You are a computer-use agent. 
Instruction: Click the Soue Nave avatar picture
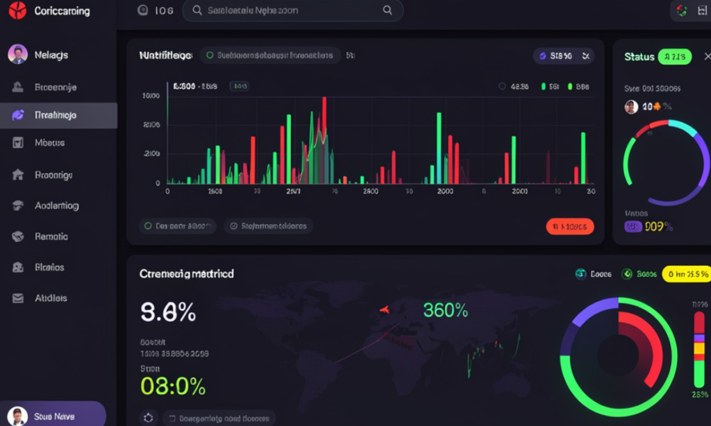tap(17, 416)
